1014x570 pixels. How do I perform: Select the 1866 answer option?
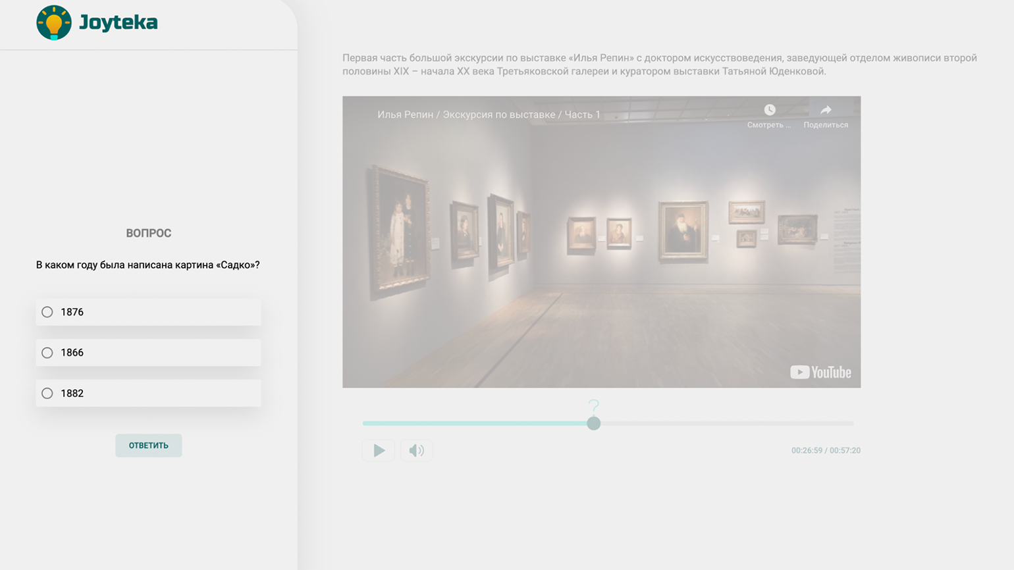[148, 353]
